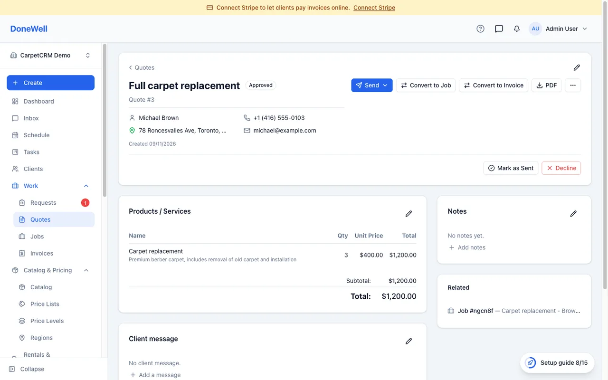
Task: Open the help question-mark icon
Action: click(480, 29)
